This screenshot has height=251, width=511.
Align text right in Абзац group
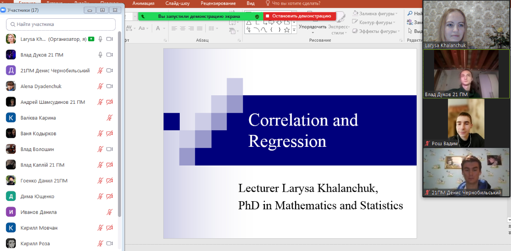point(192,29)
